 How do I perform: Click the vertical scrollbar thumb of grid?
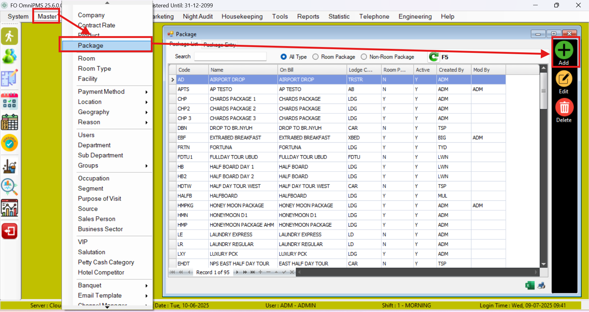pos(544,91)
